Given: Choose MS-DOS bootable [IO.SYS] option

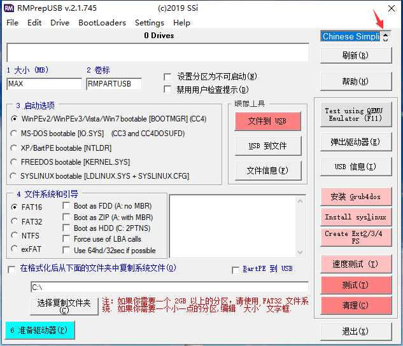Looking at the screenshot, I should (x=15, y=134).
